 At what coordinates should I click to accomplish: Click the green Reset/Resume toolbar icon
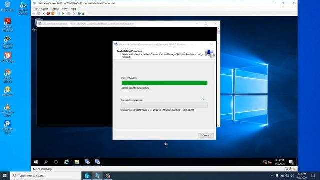click(63, 13)
